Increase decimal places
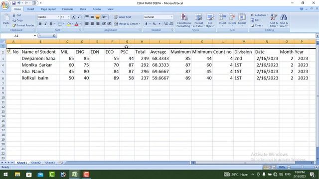 pyautogui.click(x=166, y=24)
